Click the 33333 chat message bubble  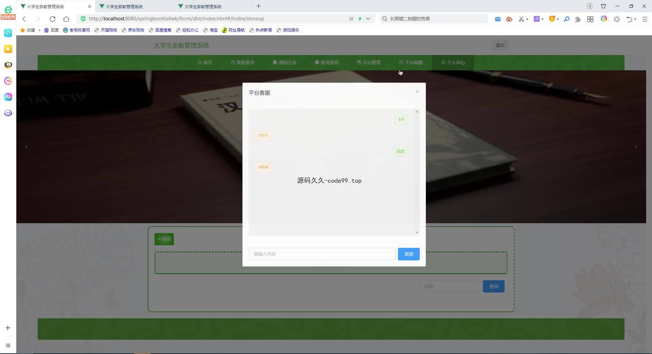[x=263, y=167]
